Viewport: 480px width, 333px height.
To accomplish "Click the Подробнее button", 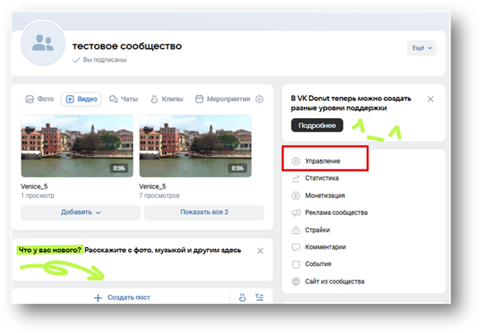I will [x=317, y=125].
